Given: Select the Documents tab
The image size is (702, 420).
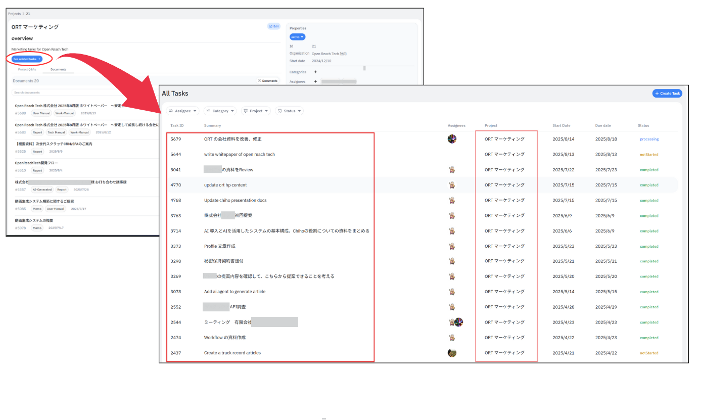Looking at the screenshot, I should point(58,69).
